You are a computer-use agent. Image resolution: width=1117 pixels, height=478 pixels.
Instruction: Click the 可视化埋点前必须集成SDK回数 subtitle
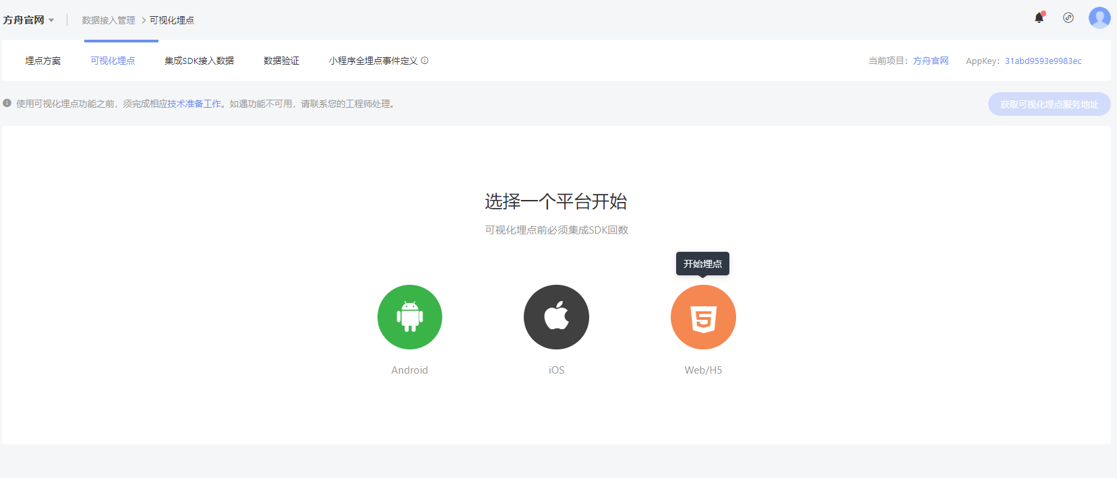click(556, 230)
